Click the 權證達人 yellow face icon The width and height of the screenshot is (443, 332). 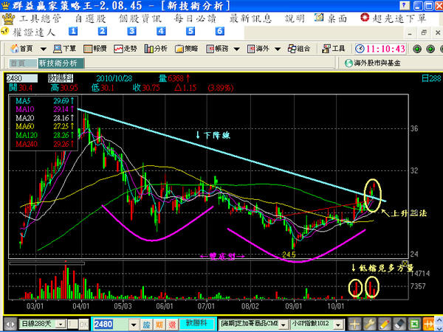[5, 31]
